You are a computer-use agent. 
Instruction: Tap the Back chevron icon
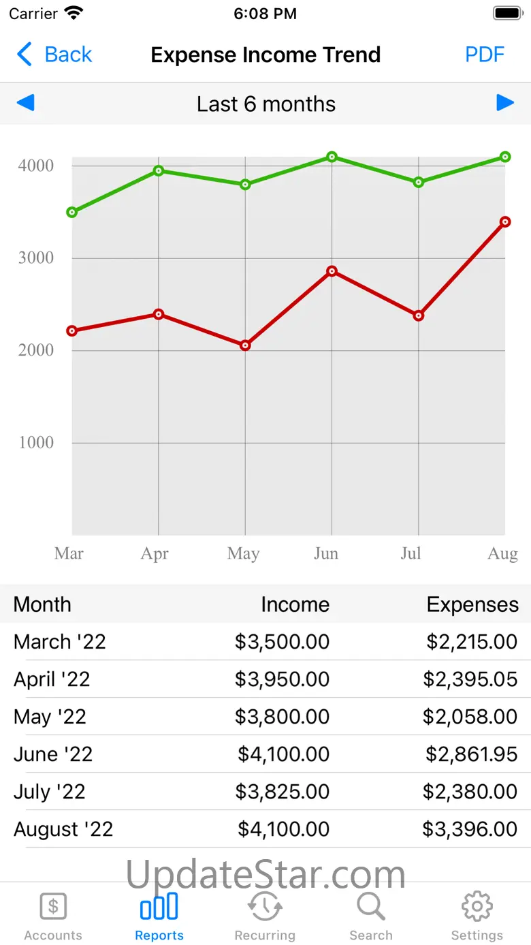pos(25,55)
